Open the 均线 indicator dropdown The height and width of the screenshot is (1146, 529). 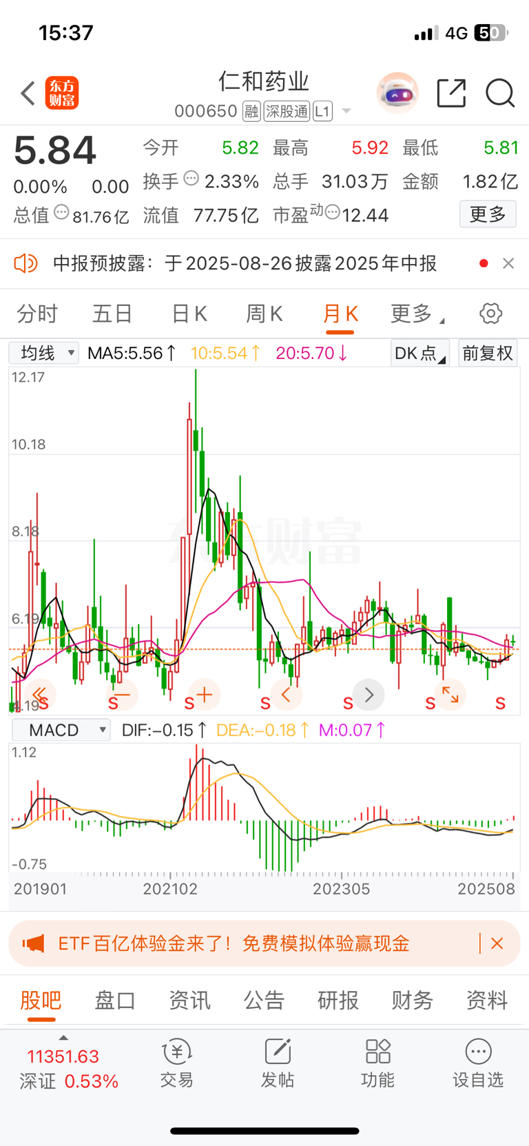44,354
